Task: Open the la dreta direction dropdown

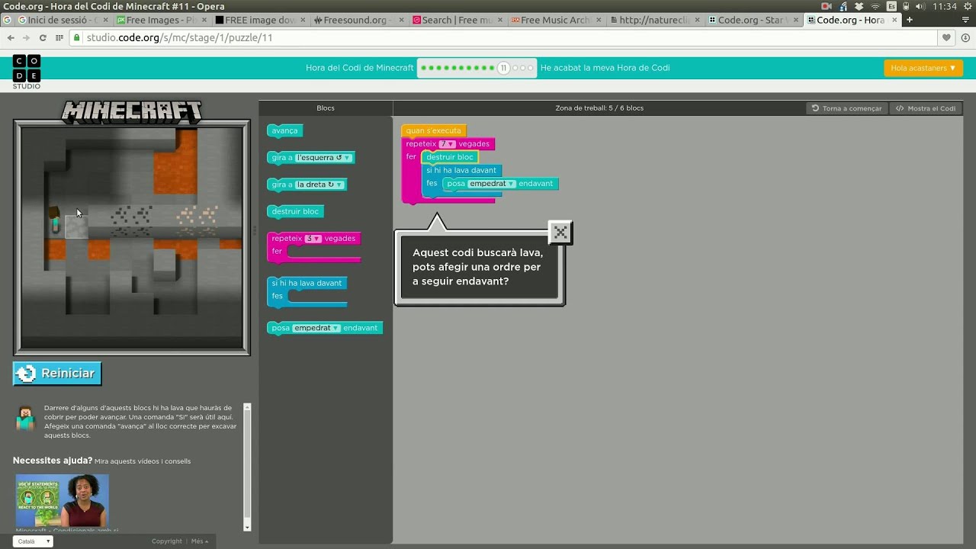Action: coord(319,185)
